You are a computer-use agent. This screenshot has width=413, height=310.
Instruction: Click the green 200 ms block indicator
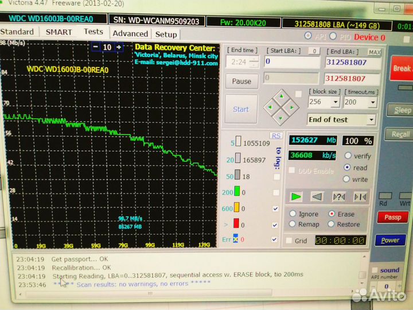[237, 191]
